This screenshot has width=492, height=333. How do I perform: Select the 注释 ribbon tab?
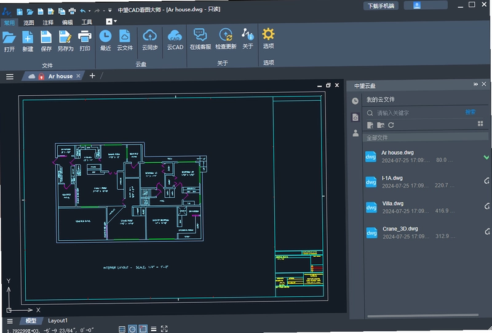[48, 22]
